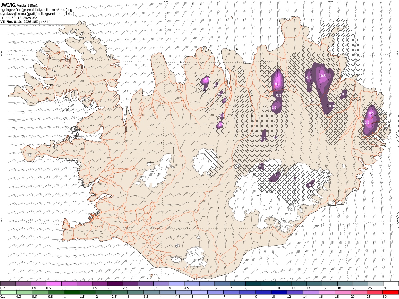Click the lower legend number '16'

(x=321, y=297)
